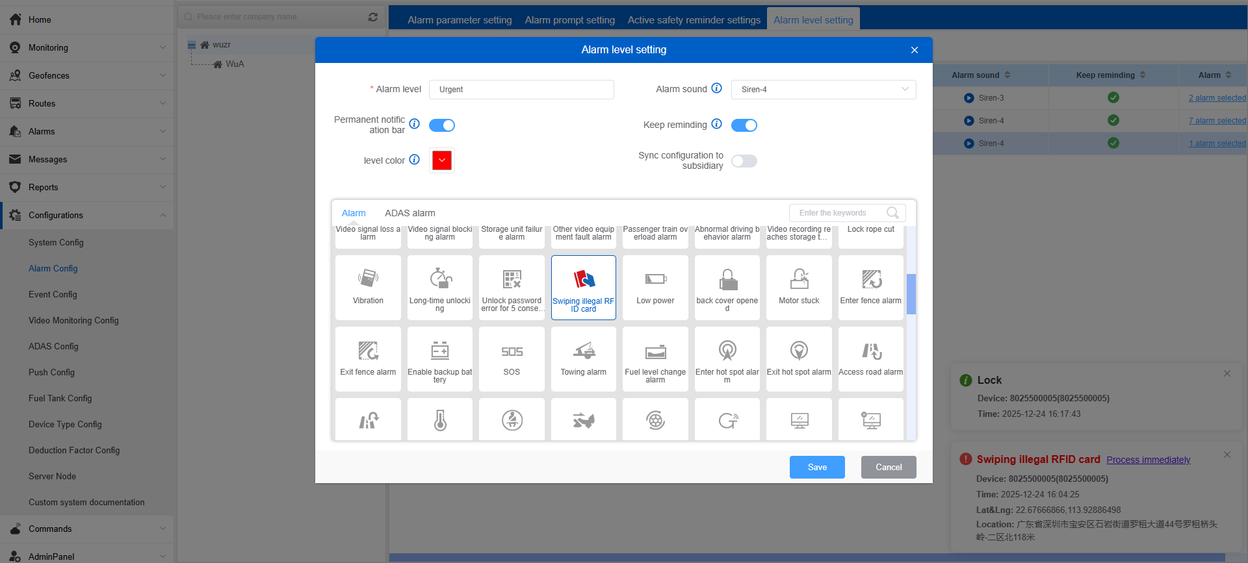Open the Alarm sound dropdown
Image resolution: width=1248 pixels, height=563 pixels.
[823, 90]
